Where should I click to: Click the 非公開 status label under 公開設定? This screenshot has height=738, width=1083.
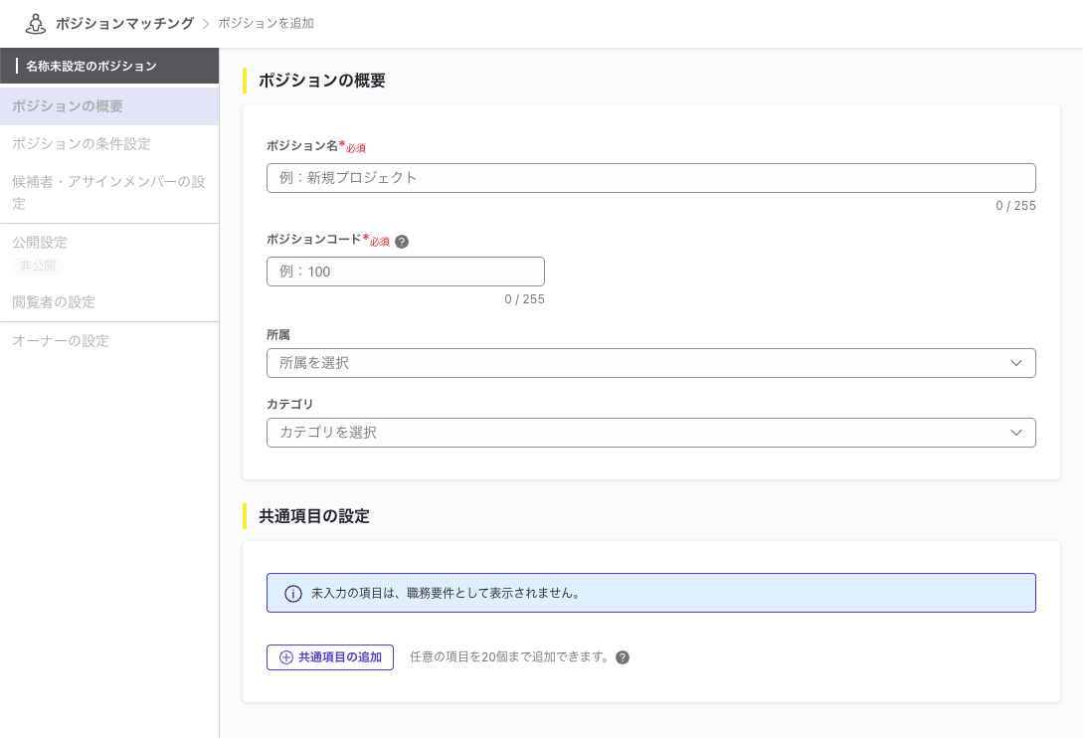[38, 266]
